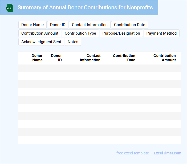The height and width of the screenshot is (164, 187).
Task: Click the Contact Information tag
Action: pos(90,25)
